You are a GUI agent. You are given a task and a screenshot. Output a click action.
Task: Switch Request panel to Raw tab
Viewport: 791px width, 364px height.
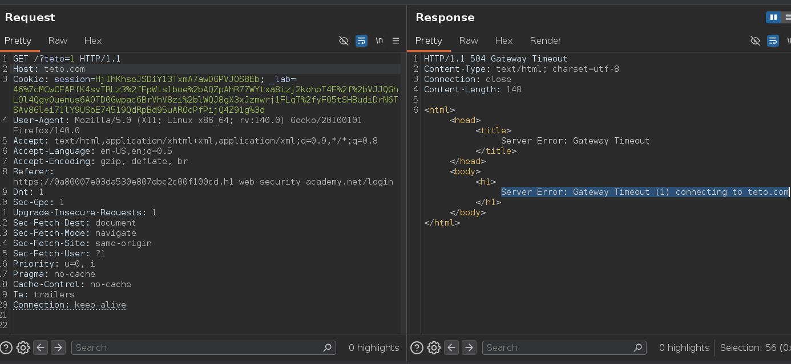(x=58, y=40)
